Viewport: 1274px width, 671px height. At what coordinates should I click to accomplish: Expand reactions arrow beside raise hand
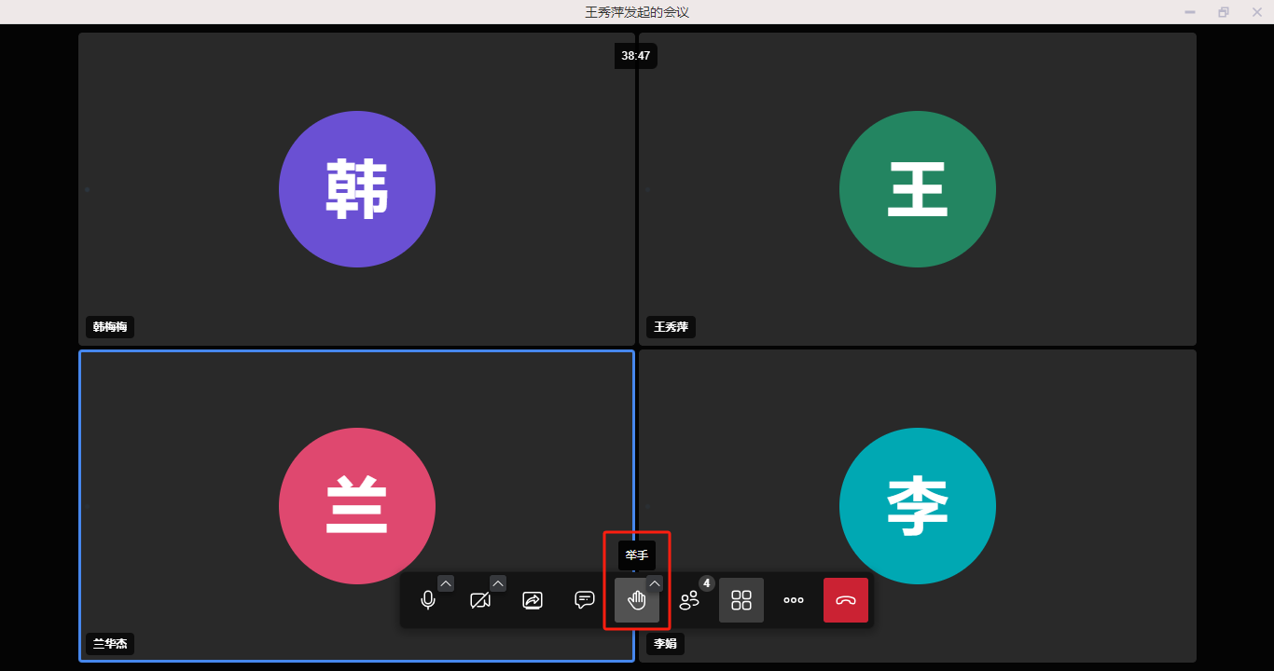pyautogui.click(x=655, y=583)
